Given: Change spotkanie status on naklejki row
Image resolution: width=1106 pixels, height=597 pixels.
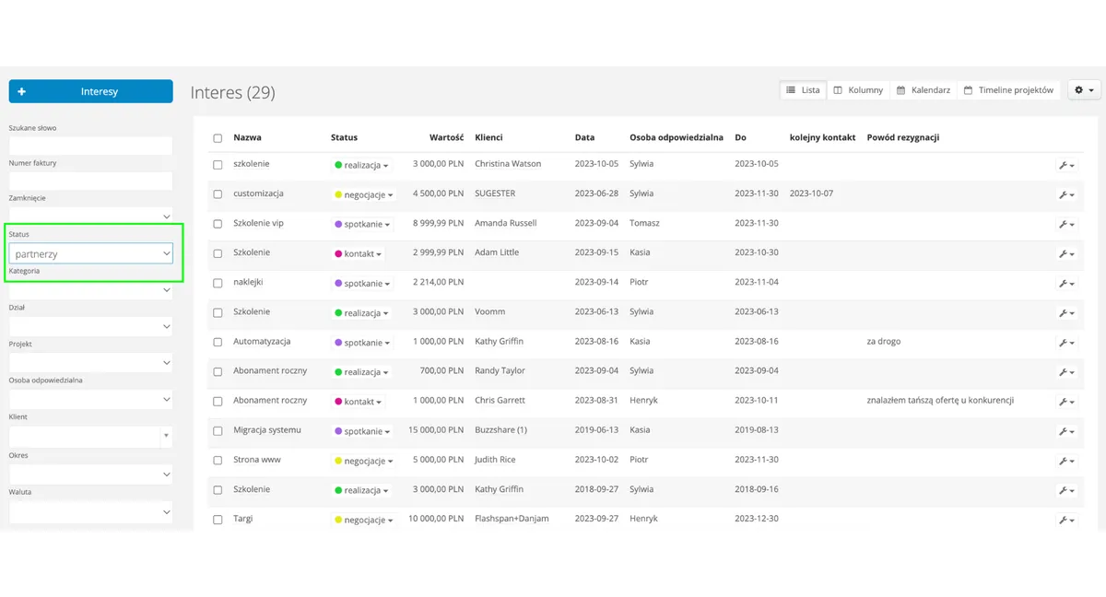Looking at the screenshot, I should pos(362,284).
